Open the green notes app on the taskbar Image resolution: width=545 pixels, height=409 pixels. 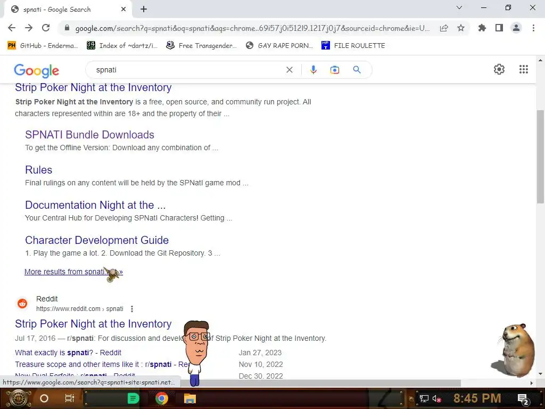click(x=134, y=398)
